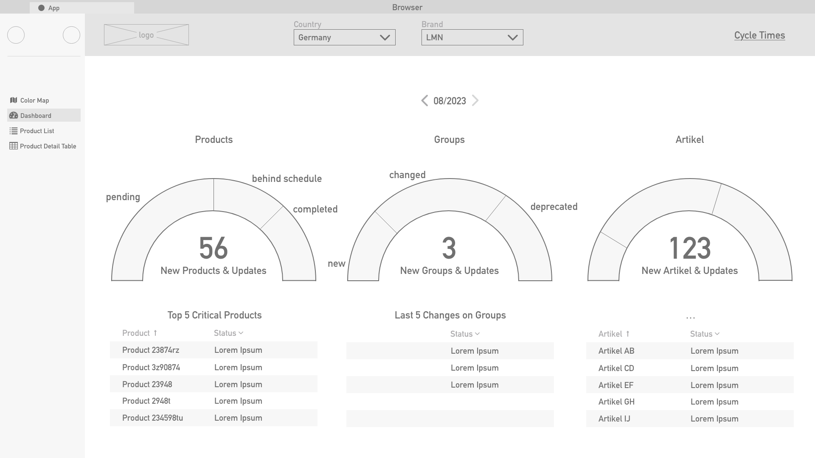
Task: Click the Product List icon
Action: coord(14,131)
